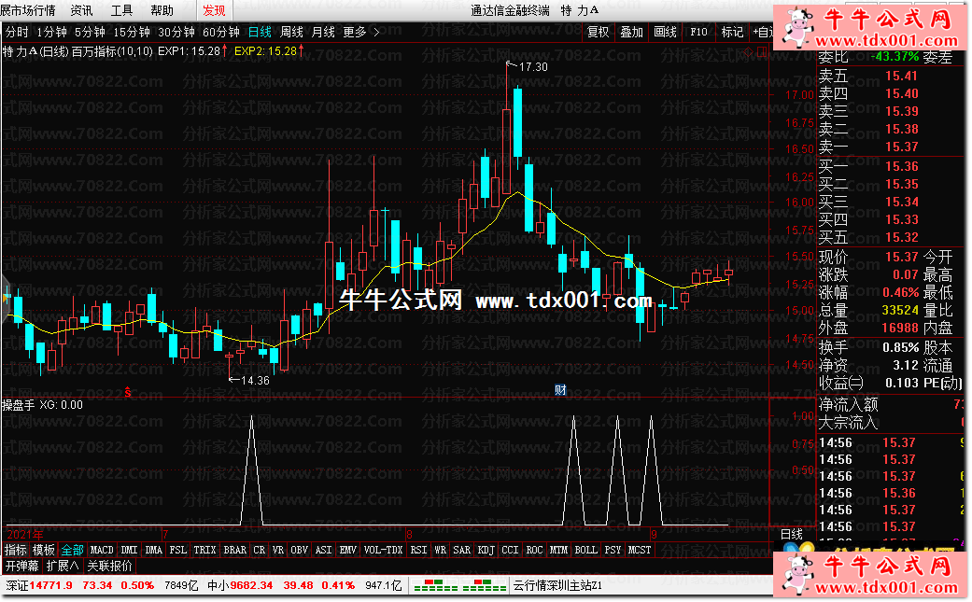
Task: Open the 资讯 menu
Action: [81, 10]
